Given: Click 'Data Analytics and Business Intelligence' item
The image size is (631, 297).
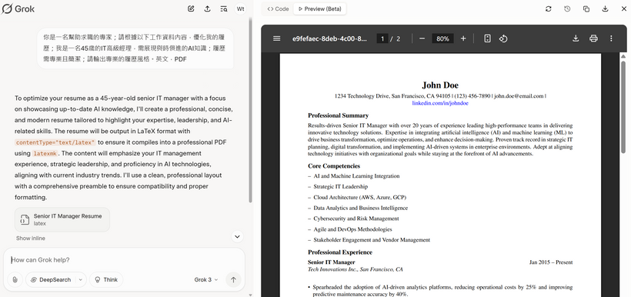Looking at the screenshot, I should (361, 208).
